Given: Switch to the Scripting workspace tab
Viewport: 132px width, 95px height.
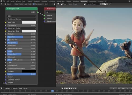Looking at the screenshot, I should pos(101,1).
